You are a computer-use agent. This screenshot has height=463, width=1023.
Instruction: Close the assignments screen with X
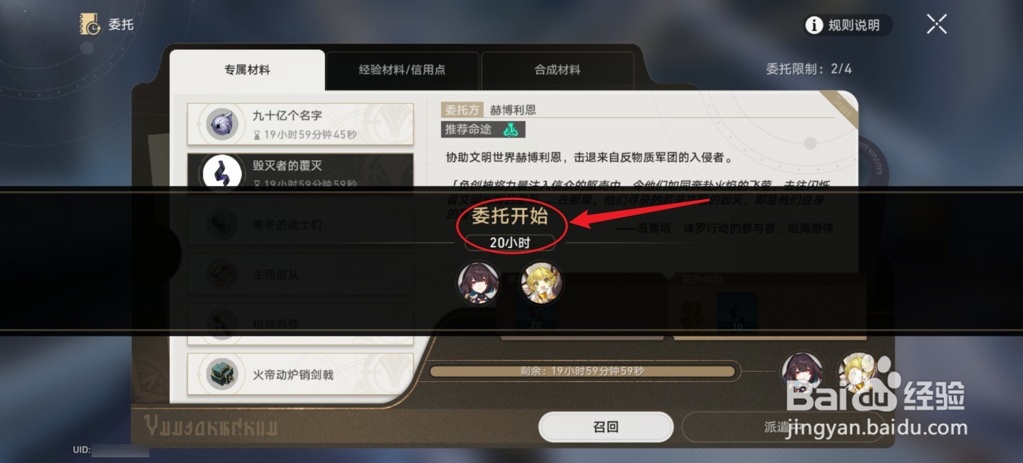click(937, 25)
